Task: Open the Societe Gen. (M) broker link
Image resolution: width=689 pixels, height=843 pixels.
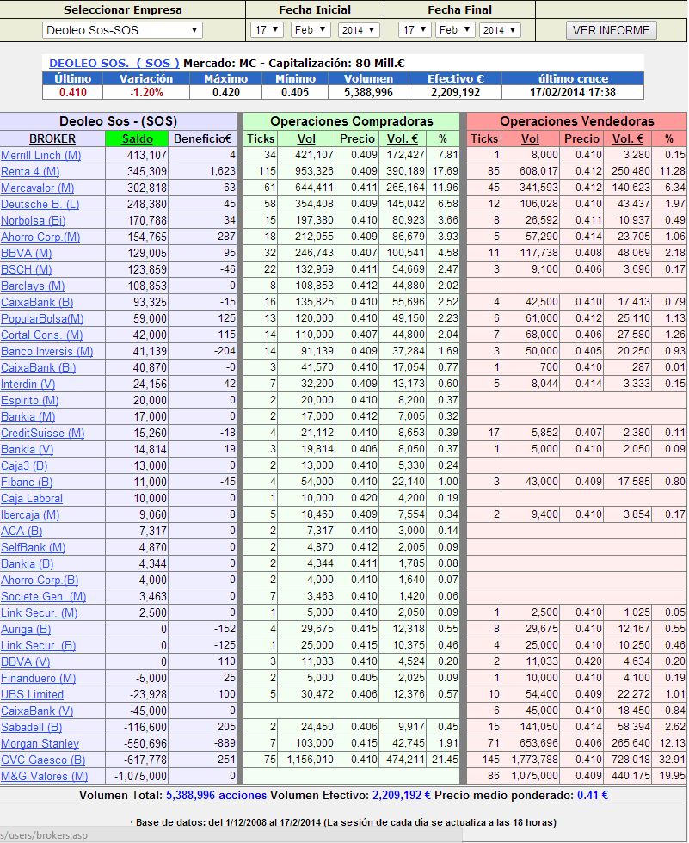Action: (x=44, y=597)
